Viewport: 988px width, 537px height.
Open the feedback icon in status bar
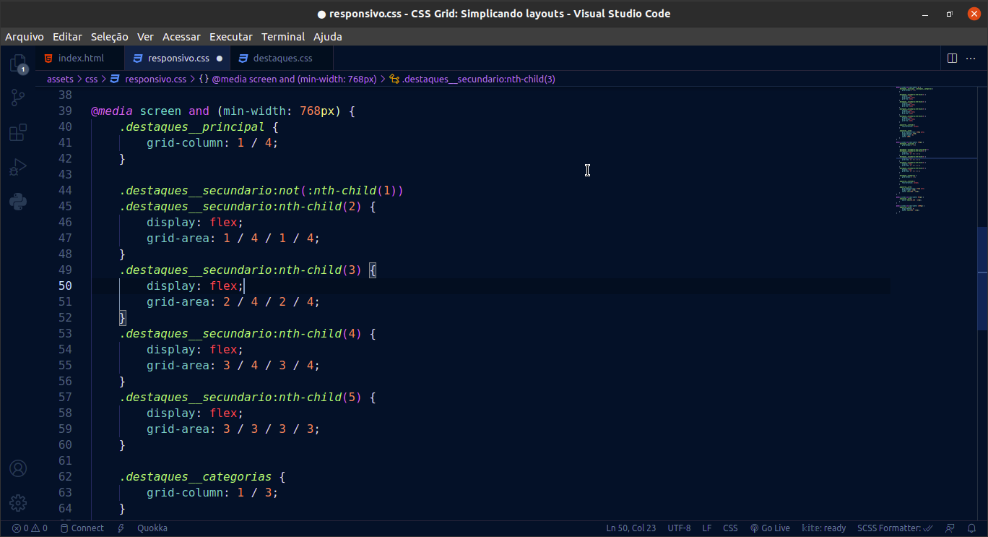[950, 528]
